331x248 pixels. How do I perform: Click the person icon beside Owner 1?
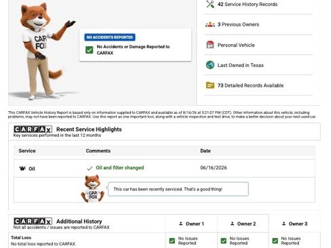click(x=180, y=224)
